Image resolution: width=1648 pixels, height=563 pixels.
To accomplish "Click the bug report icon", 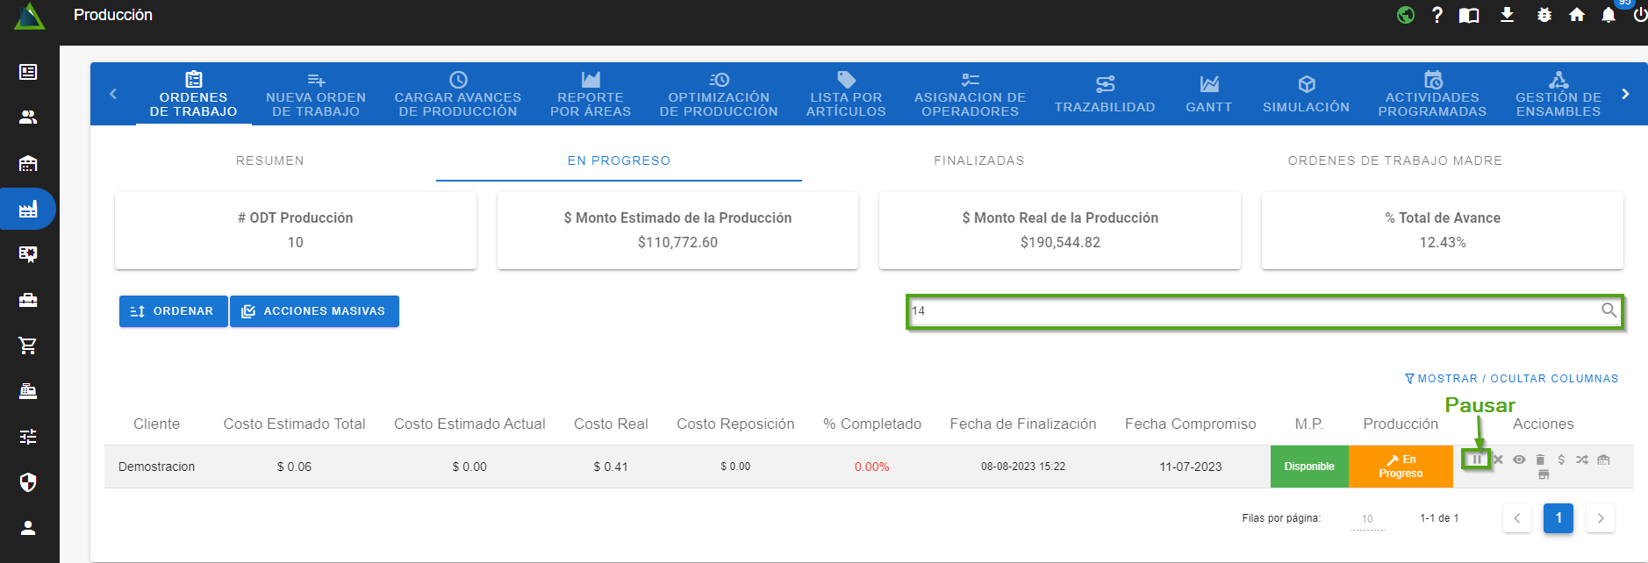I will [x=1544, y=15].
